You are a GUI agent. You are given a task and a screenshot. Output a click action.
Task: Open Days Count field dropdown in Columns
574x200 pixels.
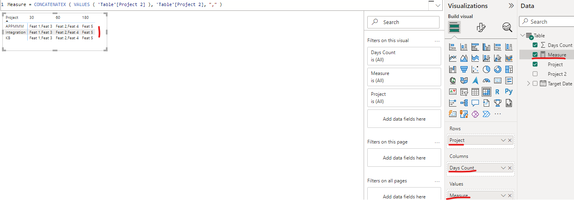(503, 168)
